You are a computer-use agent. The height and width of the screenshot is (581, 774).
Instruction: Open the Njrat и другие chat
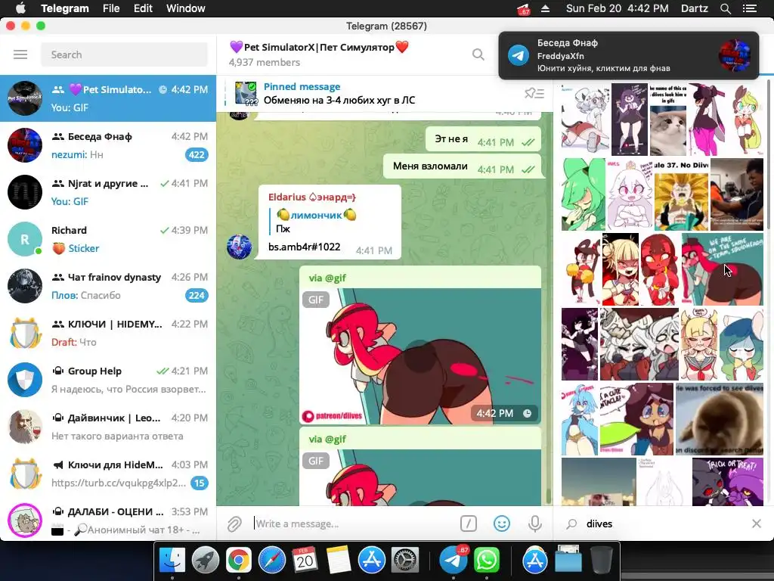pos(108,192)
